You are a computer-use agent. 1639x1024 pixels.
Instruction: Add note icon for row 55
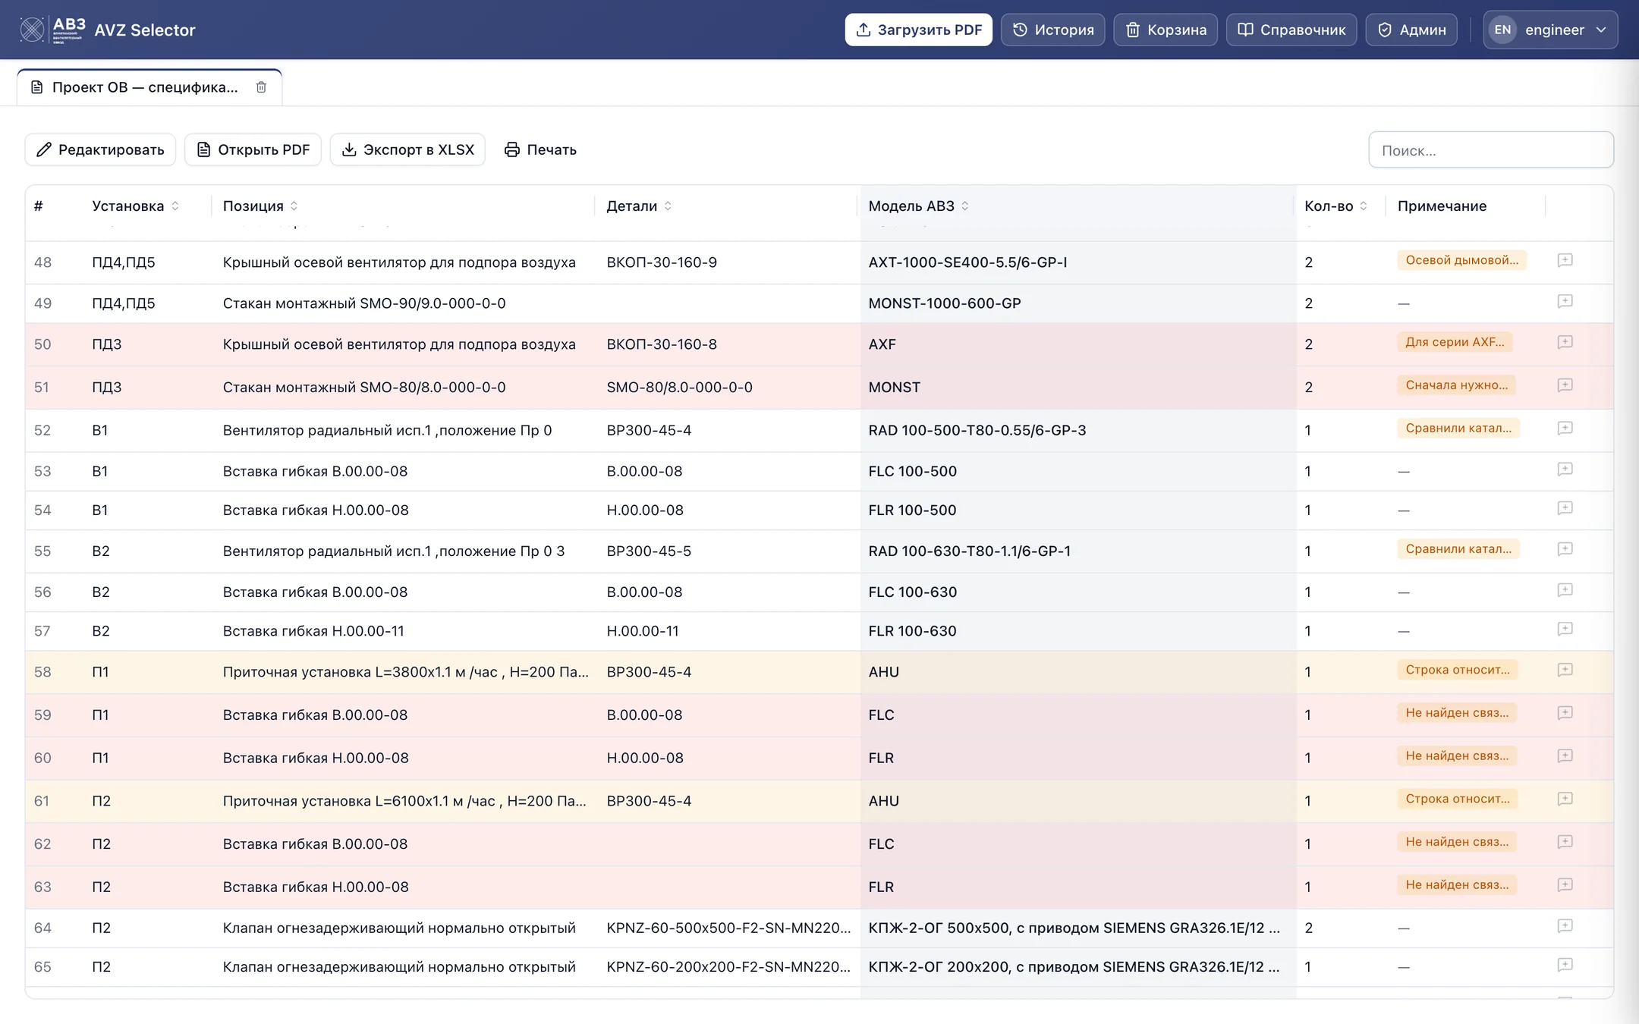click(1565, 549)
